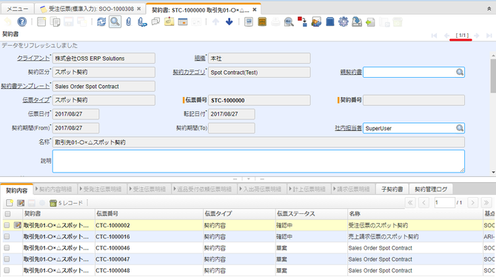The width and height of the screenshot is (496, 277).
Task: Open the 契約管理ログ detail tab
Action: (x=431, y=190)
